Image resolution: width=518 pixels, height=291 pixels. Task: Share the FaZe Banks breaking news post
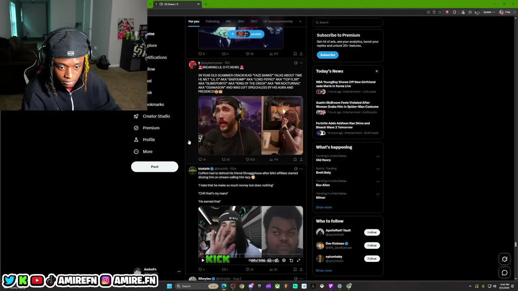point(301,160)
